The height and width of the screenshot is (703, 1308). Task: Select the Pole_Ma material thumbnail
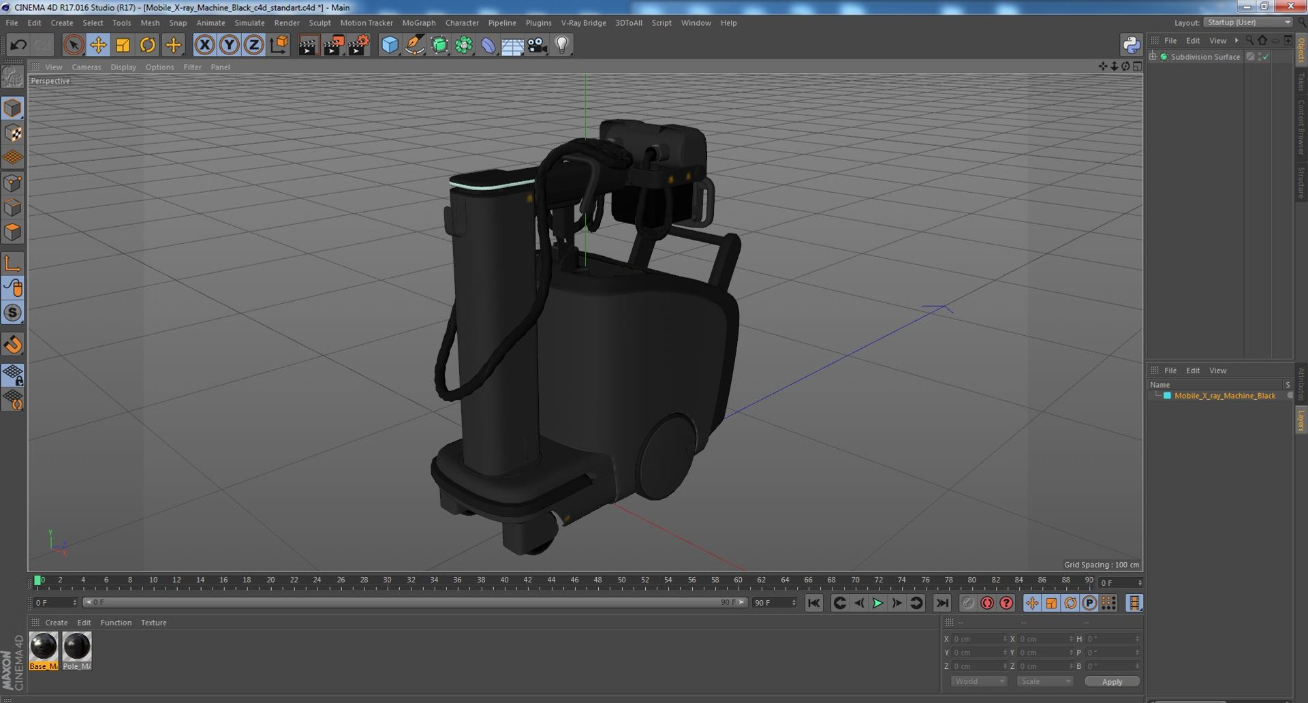coord(76,651)
